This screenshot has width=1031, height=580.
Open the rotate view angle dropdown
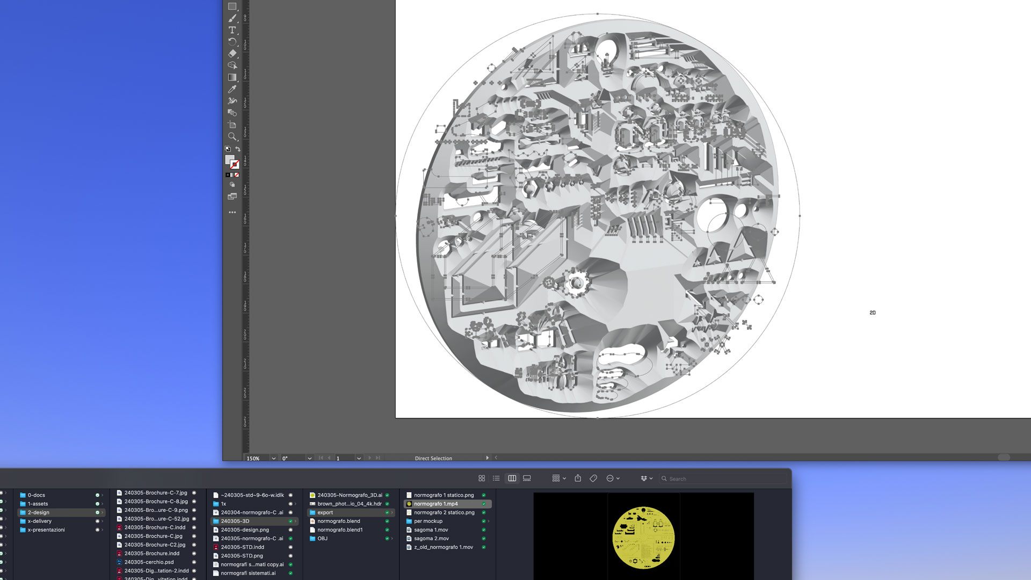(x=309, y=458)
